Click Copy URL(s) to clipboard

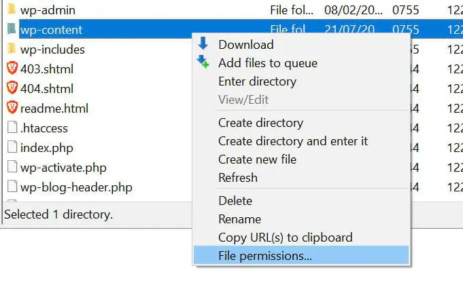click(285, 238)
